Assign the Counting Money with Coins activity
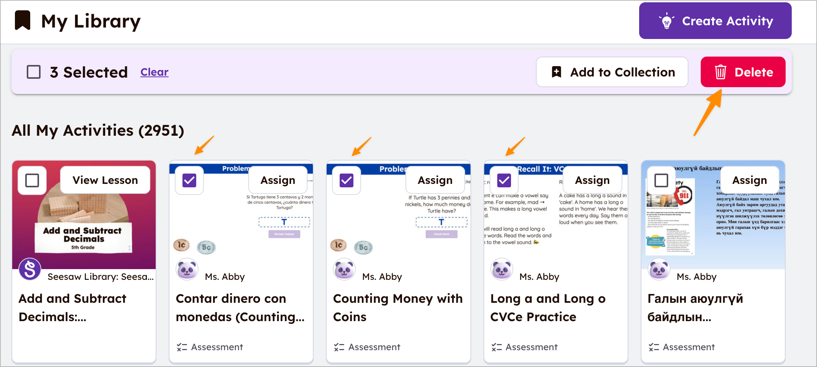Image resolution: width=817 pixels, height=367 pixels. point(435,180)
